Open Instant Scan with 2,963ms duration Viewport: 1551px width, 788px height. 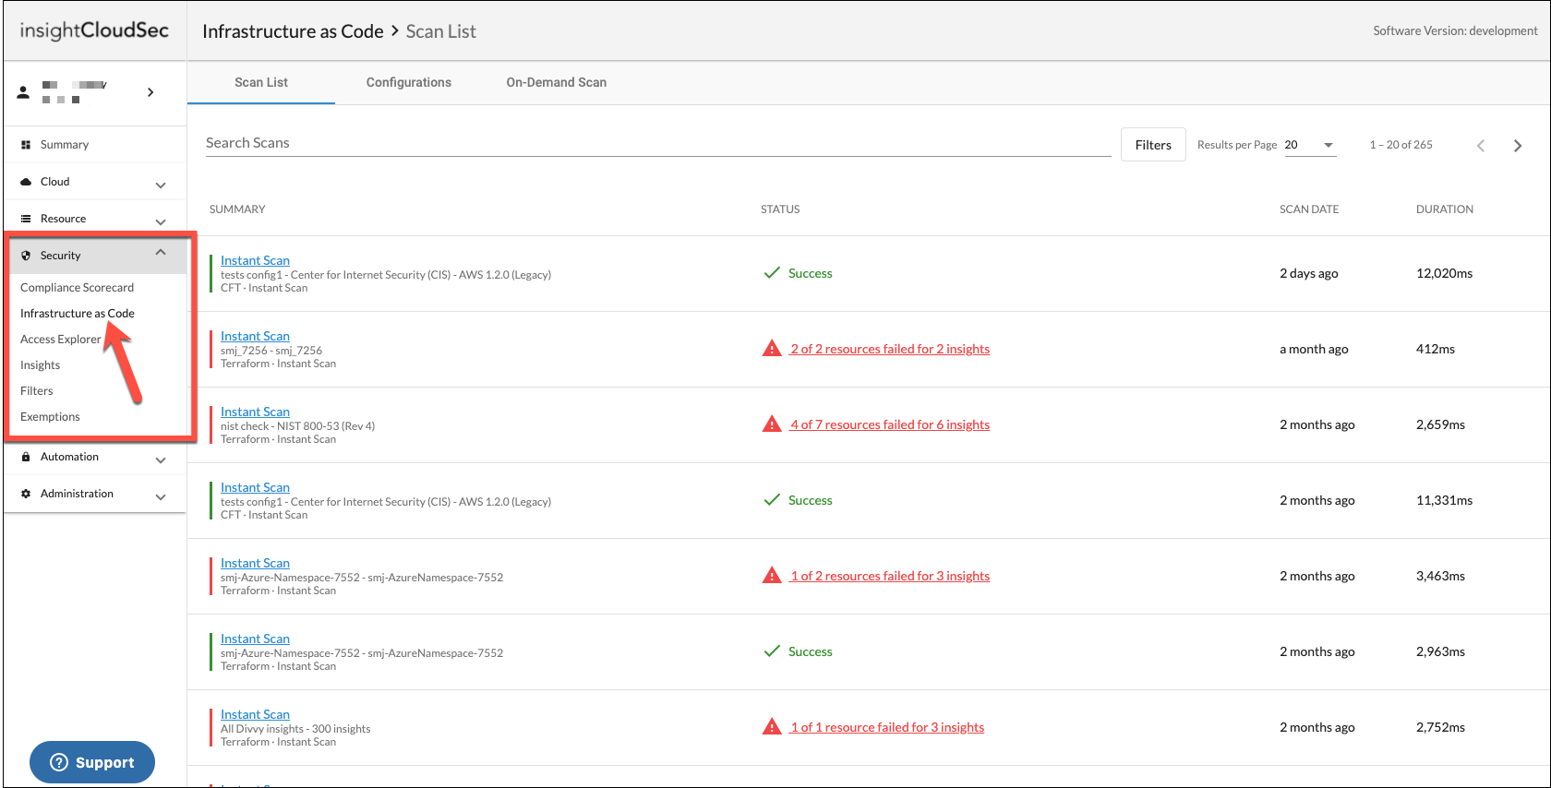click(255, 639)
